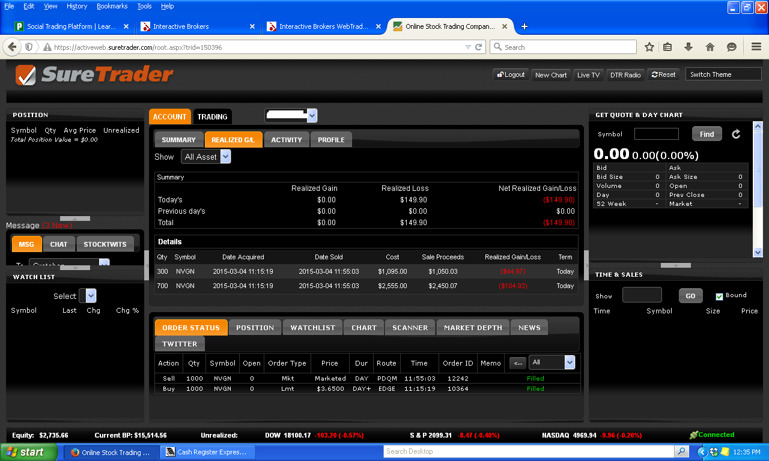Click the Logout button
Screen dimensions: 769x461
[511, 74]
